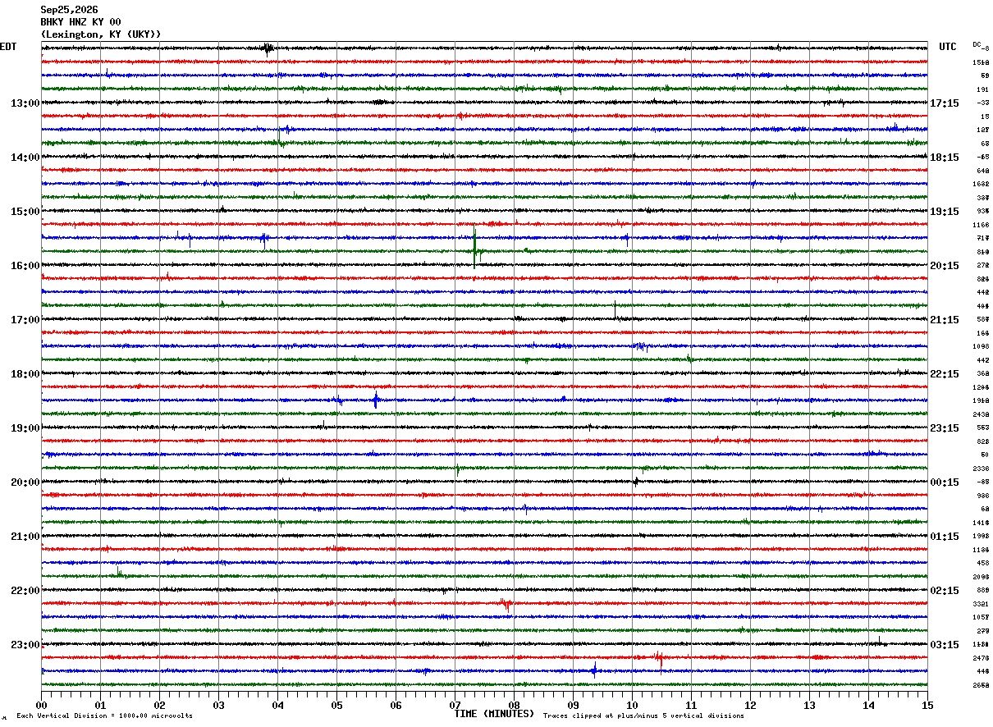Click the EDT timezone label
The image size is (993, 727).
(x=8, y=47)
